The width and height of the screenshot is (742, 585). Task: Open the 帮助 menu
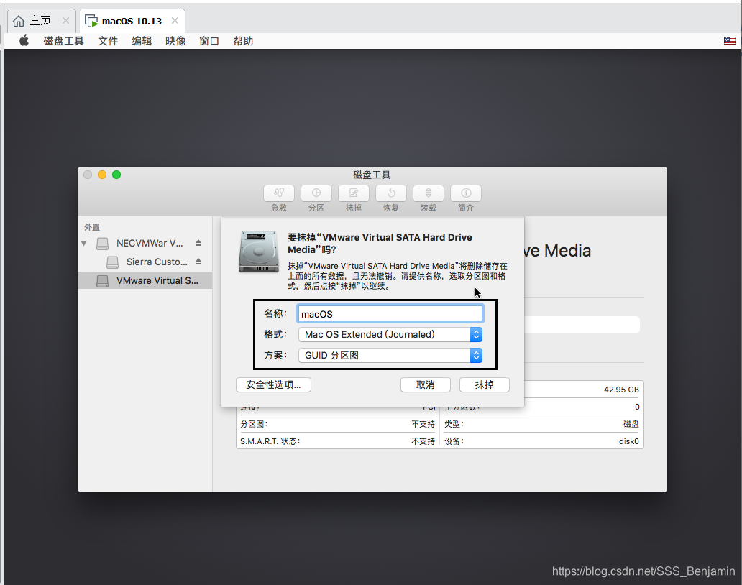coord(243,41)
